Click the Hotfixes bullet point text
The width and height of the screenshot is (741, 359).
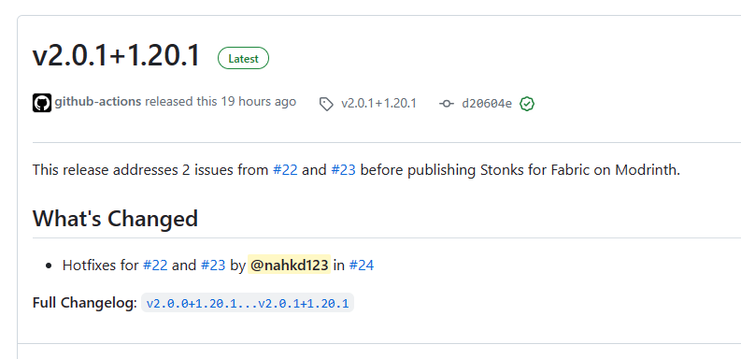pos(218,266)
